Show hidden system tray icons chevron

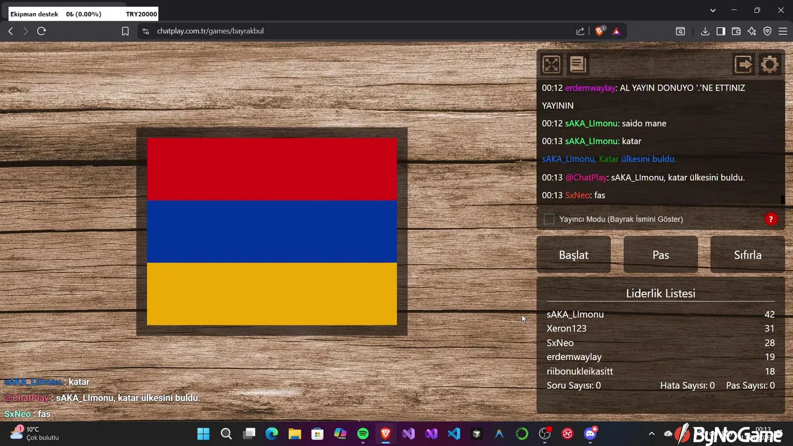point(651,434)
